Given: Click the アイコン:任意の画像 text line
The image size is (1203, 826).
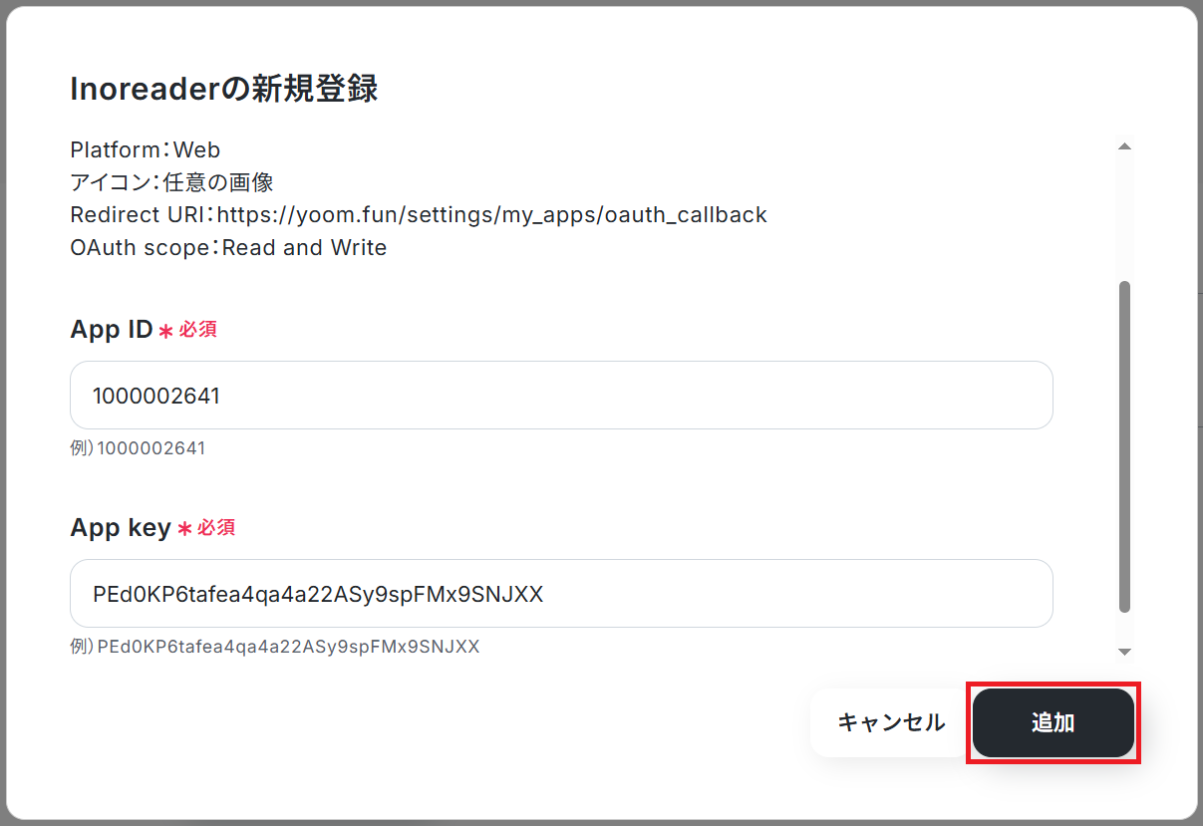Looking at the screenshot, I should [x=171, y=182].
